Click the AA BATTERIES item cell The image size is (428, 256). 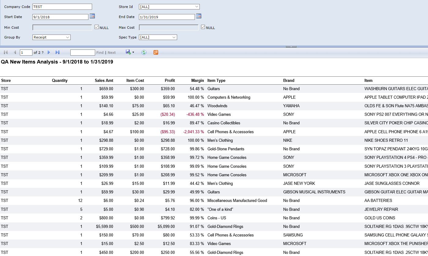click(x=378, y=201)
